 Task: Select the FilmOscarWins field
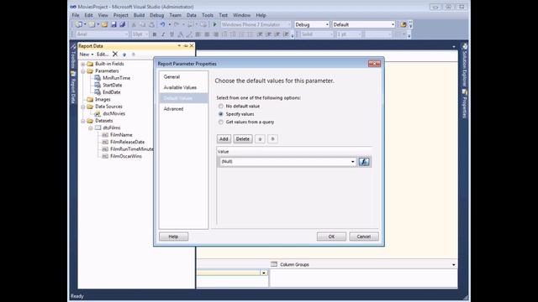[x=126, y=156]
